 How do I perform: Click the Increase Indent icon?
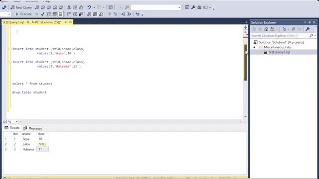tap(129, 14)
